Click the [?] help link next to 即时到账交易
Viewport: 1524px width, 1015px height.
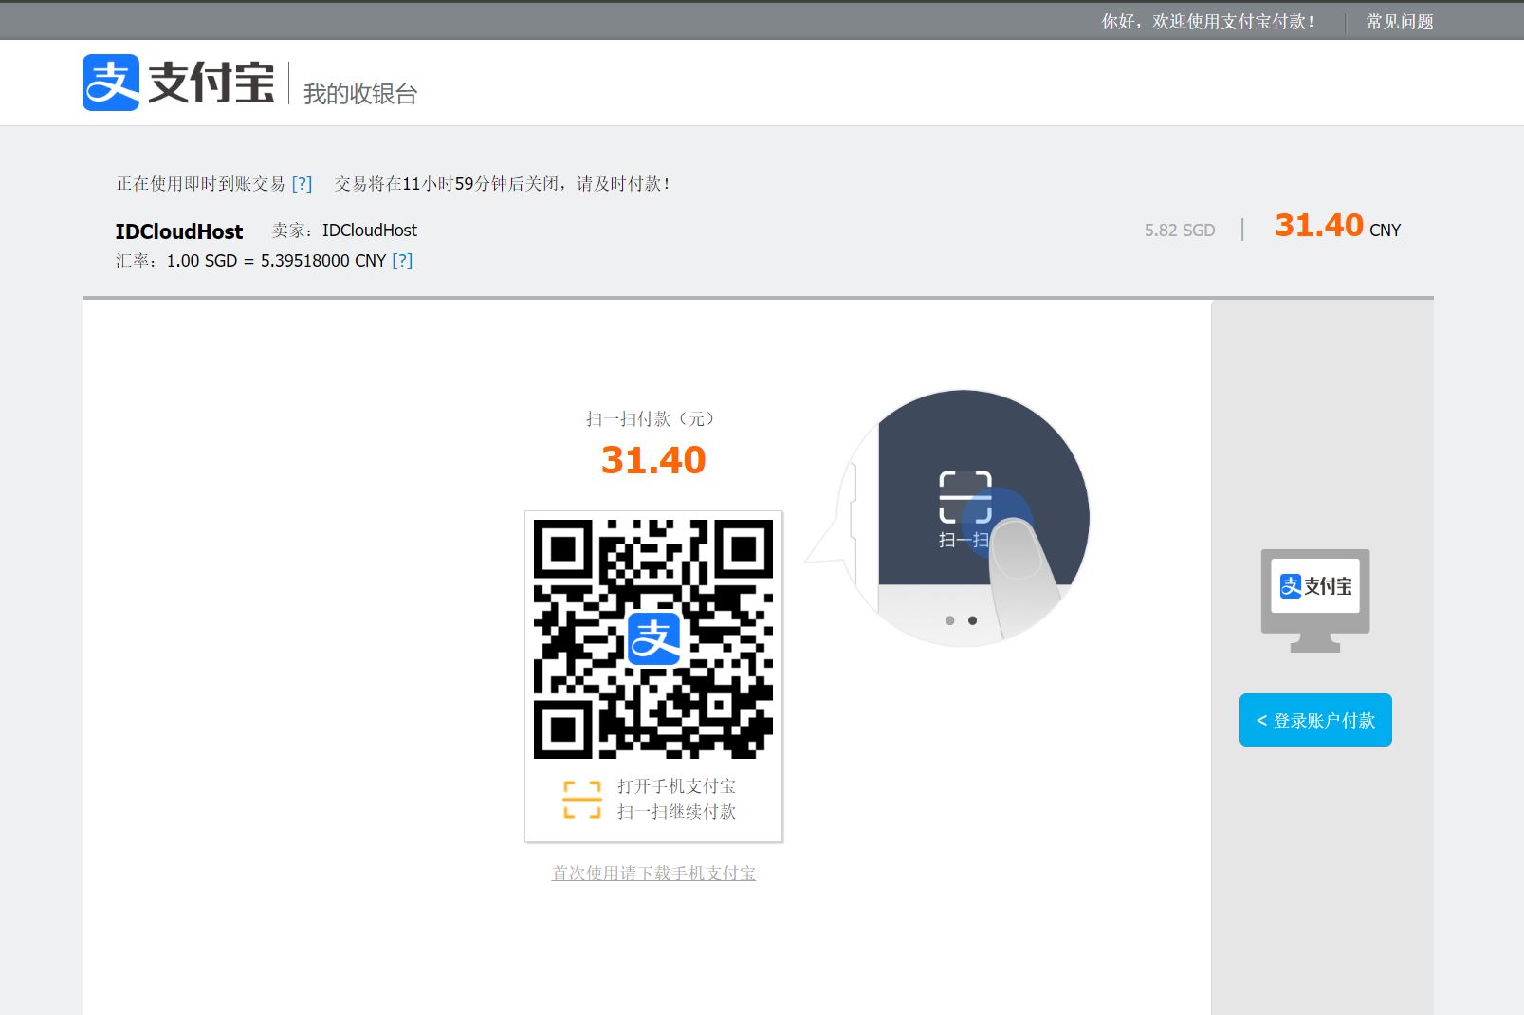click(303, 184)
